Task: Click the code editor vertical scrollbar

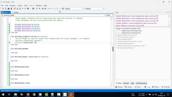Action: click(x=111, y=52)
